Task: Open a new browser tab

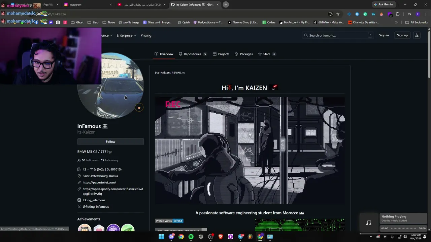Action: pos(226,4)
